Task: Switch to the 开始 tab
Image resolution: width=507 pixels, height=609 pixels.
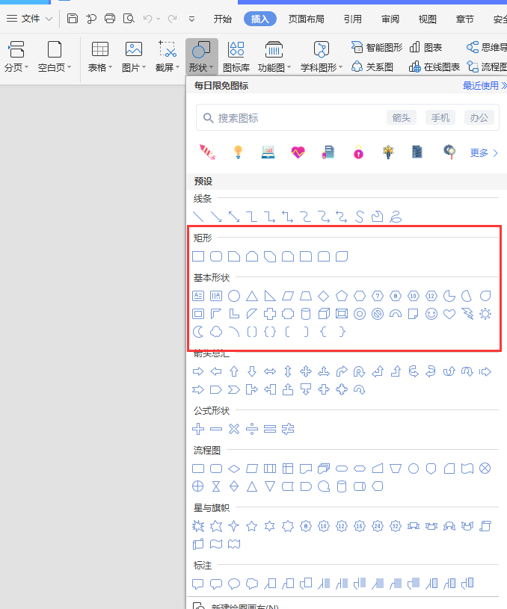Action: 222,19
